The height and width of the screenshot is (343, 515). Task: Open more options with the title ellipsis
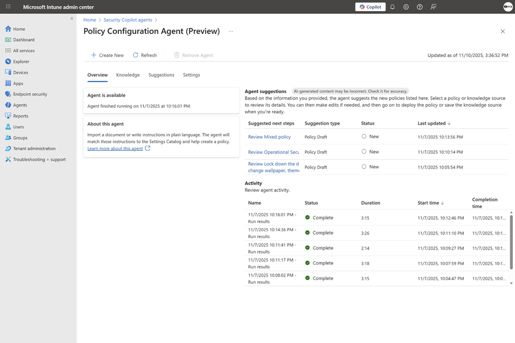click(x=230, y=31)
